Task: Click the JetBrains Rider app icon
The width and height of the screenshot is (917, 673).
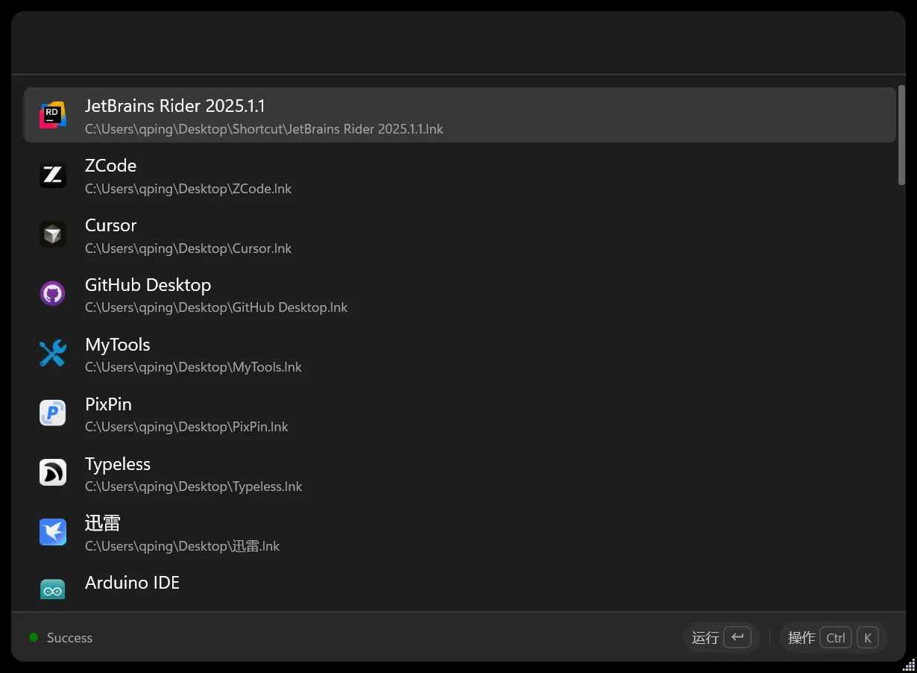Action: click(x=53, y=115)
